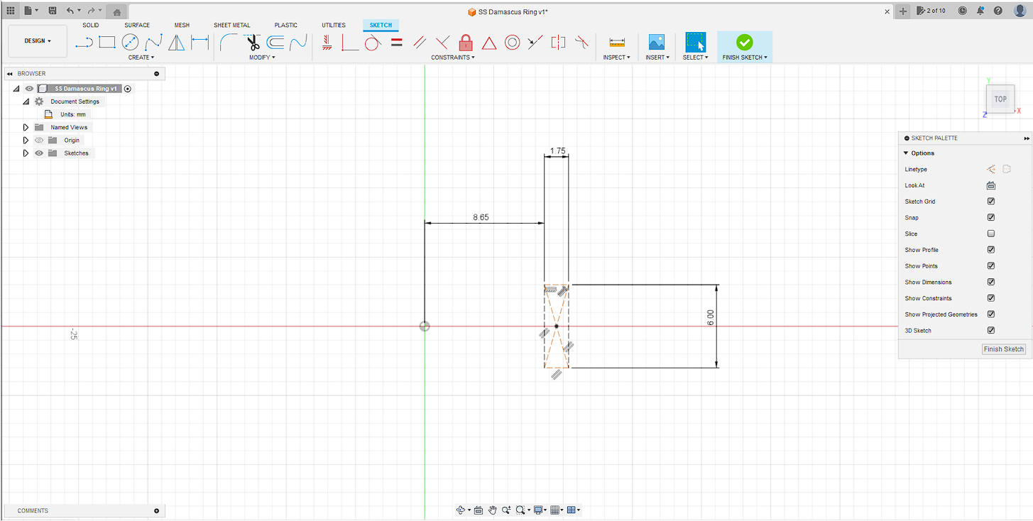Viewport: 1033px width, 521px height.
Task: Select the Fillet sketch tool
Action: coord(229,43)
